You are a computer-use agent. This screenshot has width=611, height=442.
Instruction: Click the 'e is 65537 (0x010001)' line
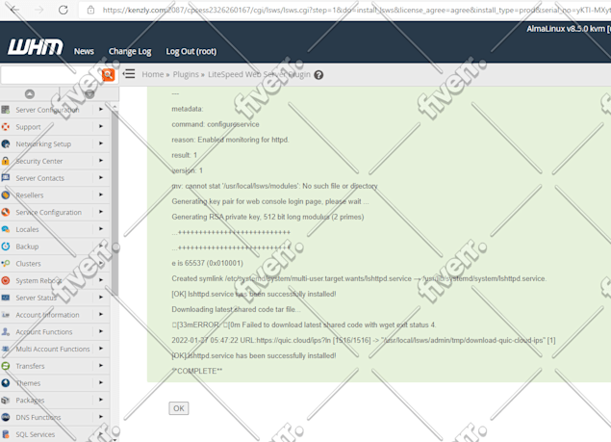click(x=207, y=263)
